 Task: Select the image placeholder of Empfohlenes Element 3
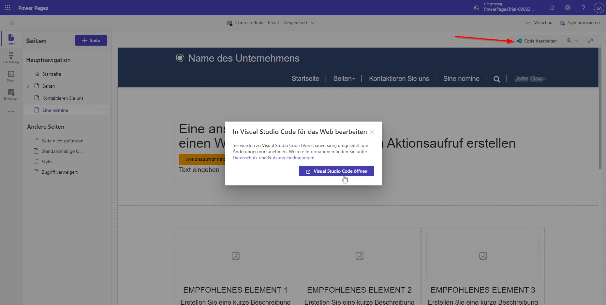(483, 256)
